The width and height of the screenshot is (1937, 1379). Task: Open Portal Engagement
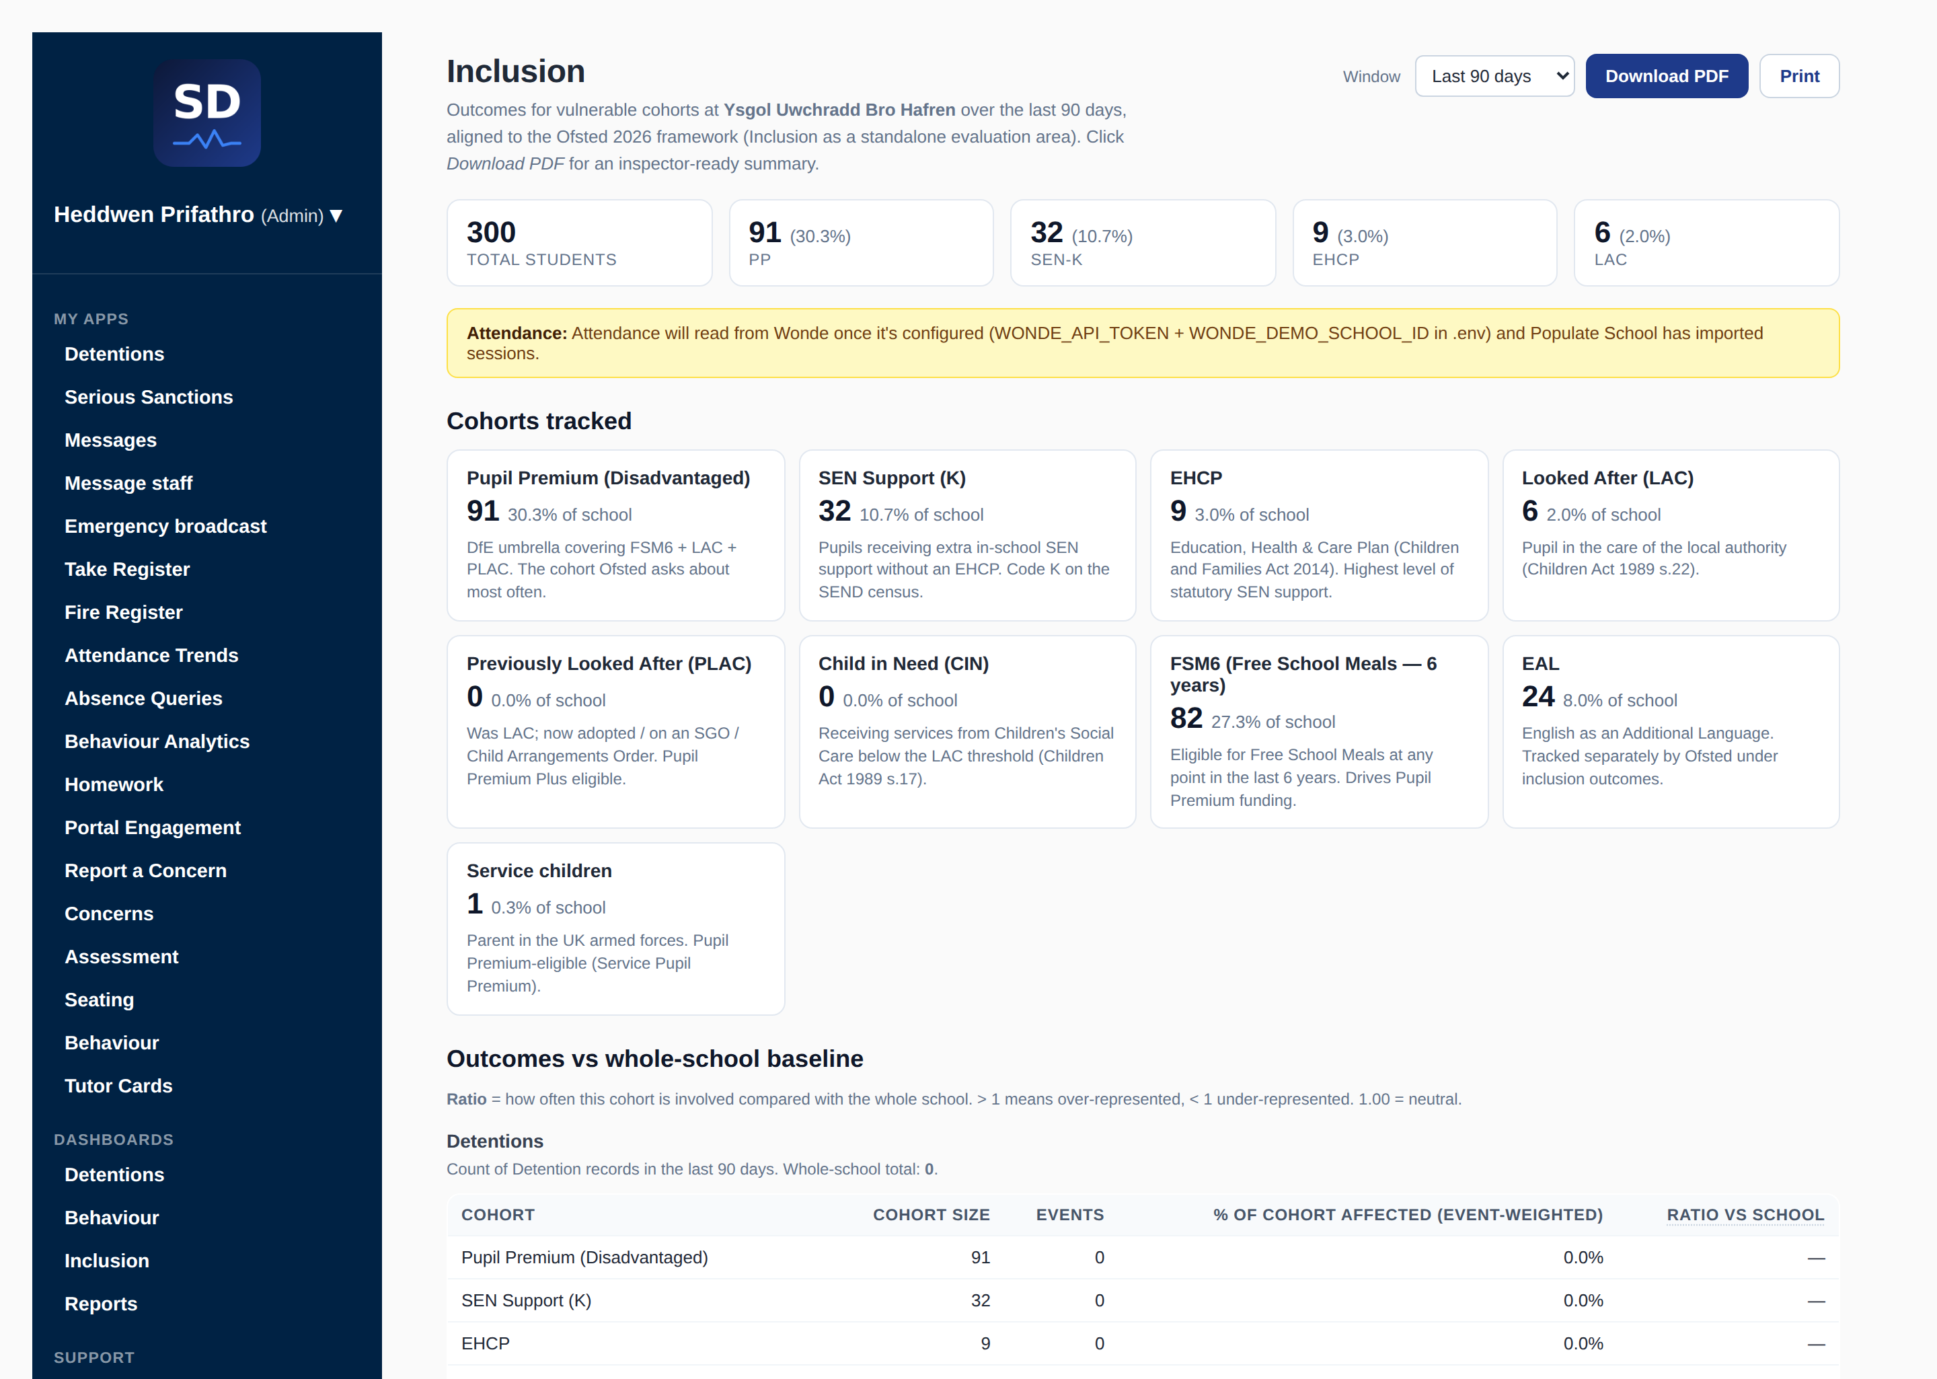[153, 828]
